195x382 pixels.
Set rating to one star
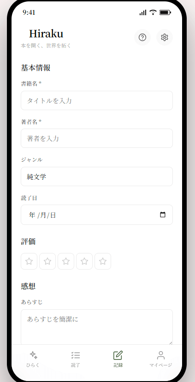pos(29,261)
